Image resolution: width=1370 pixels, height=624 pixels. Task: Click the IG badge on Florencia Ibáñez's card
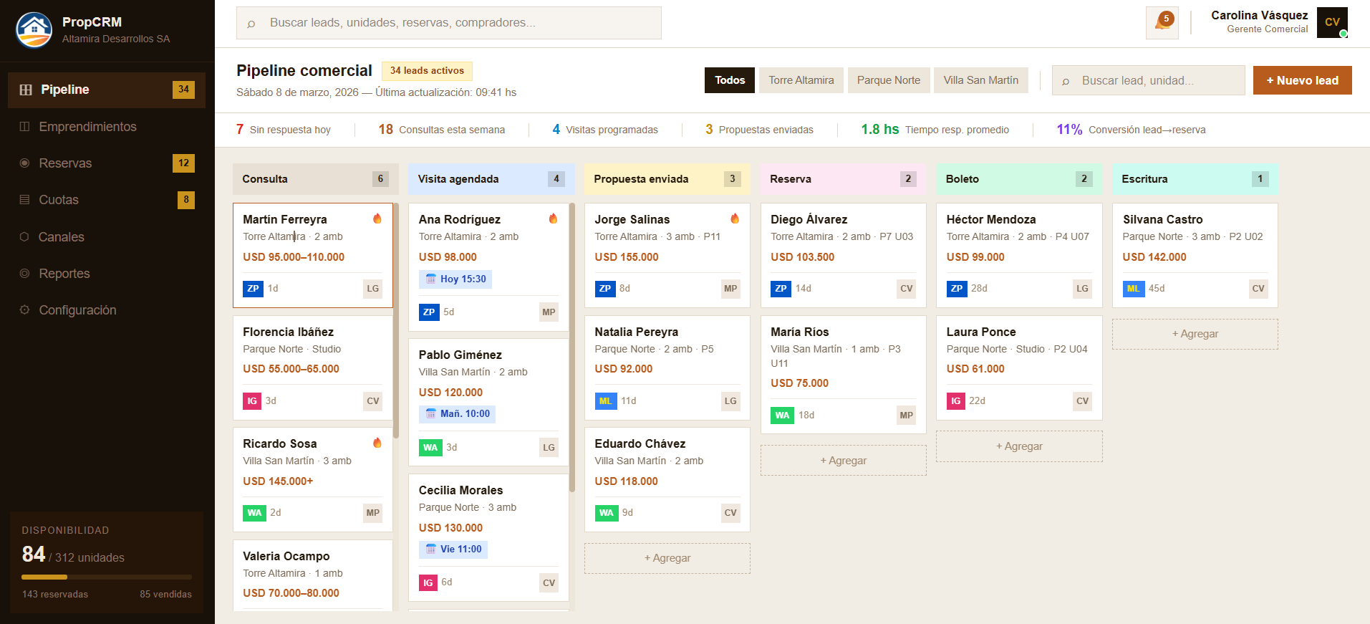[251, 401]
